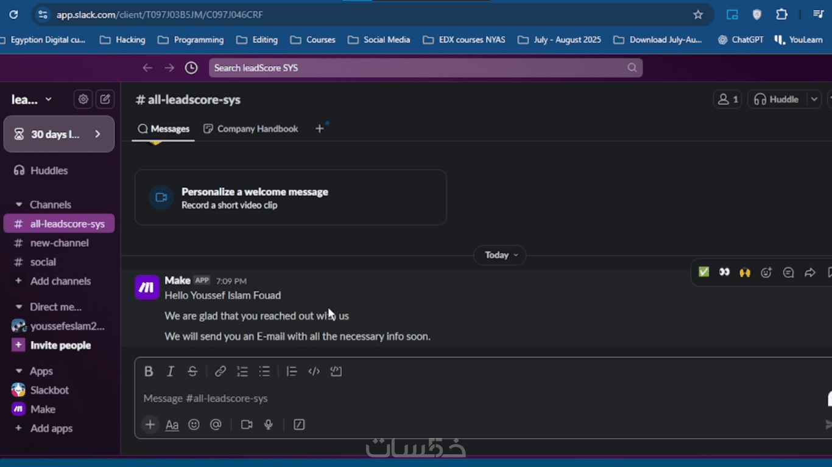Image resolution: width=832 pixels, height=467 pixels.
Task: Collapse the Channels section
Action: pyautogui.click(x=19, y=205)
